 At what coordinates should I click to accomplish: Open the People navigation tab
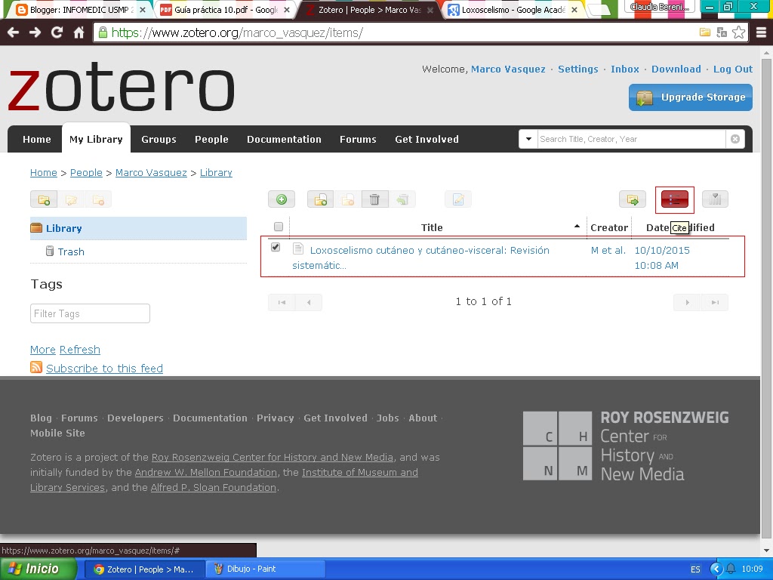(211, 139)
